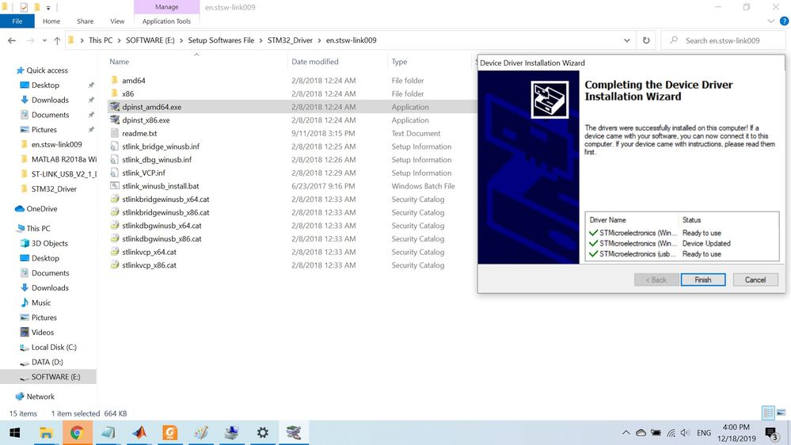Open the quick access toolbar dropdown
The width and height of the screenshot is (791, 445).
(x=48, y=8)
